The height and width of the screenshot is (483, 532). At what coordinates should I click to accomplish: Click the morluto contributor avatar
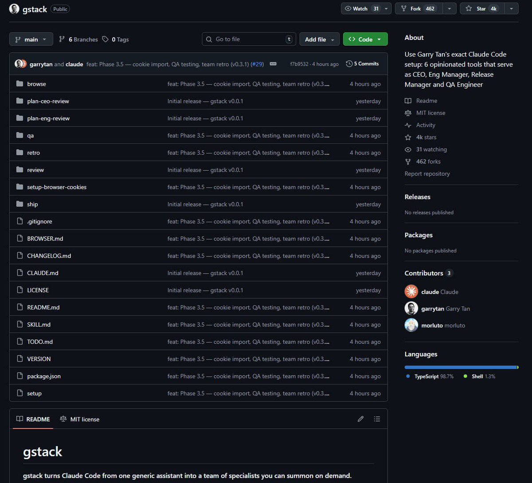tap(411, 325)
